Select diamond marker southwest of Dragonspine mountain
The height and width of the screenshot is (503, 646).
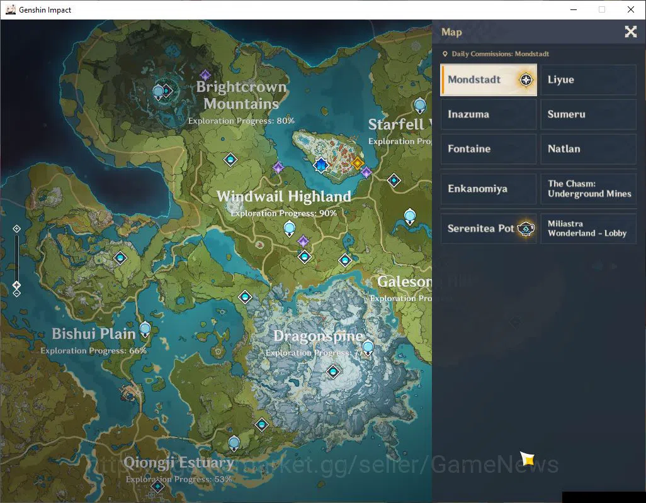point(262,424)
